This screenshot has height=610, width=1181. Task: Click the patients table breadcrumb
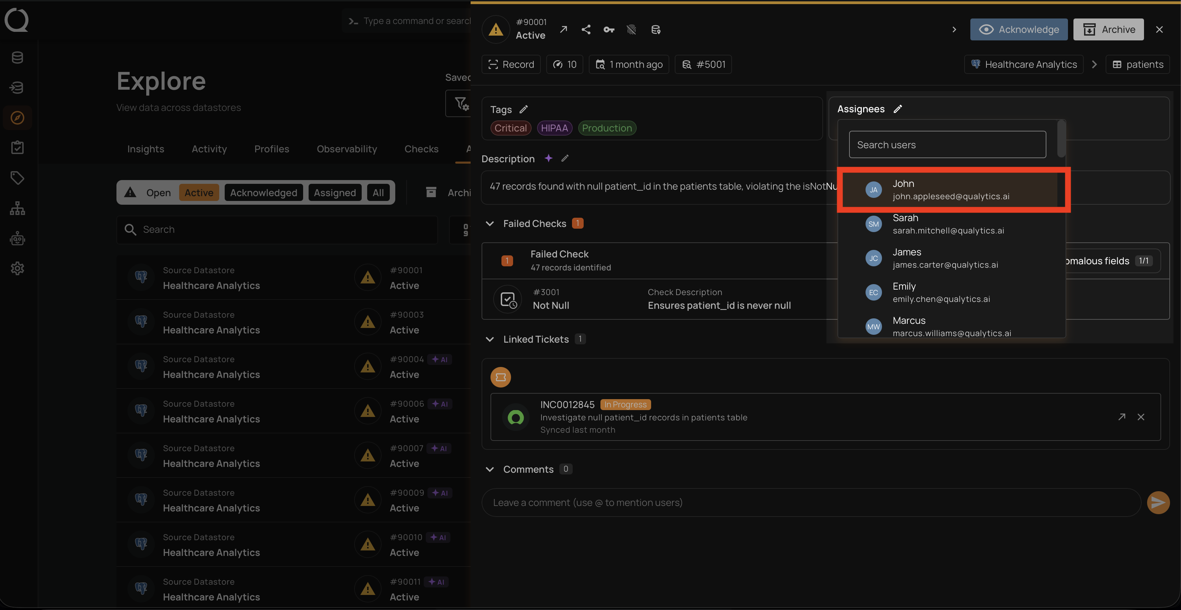1138,65
